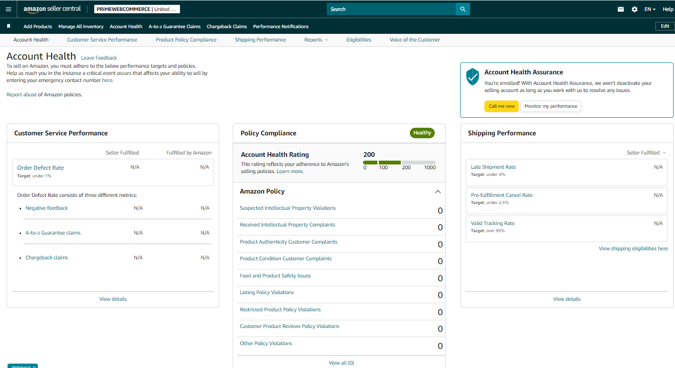The width and height of the screenshot is (675, 368).
Task: Open the Pre-fulfillment Cancel Rate metric
Action: [x=502, y=195]
